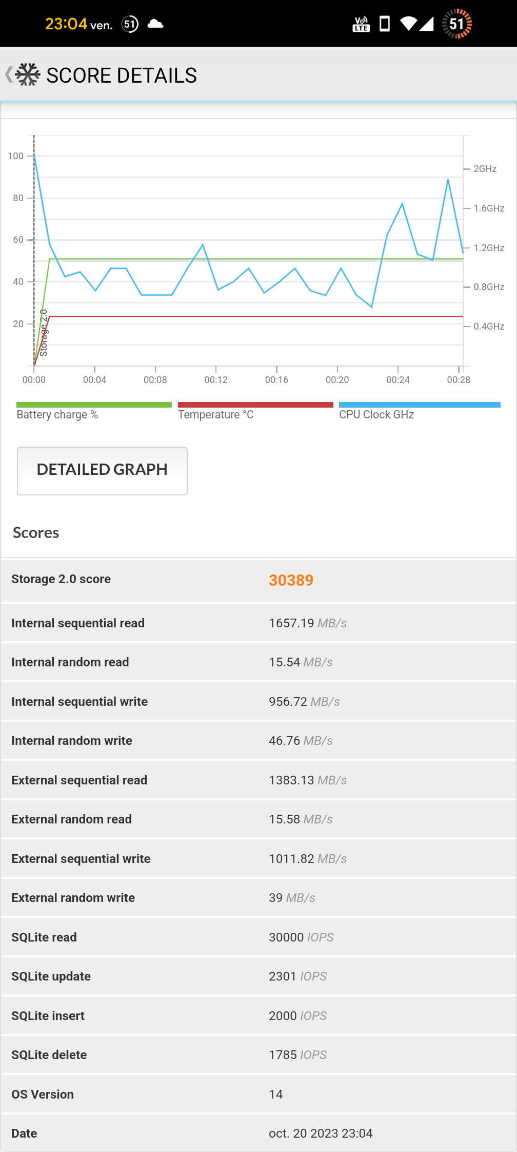Tap the 00:16 time label on chart axis
The image size is (517, 1152).
coord(276,380)
